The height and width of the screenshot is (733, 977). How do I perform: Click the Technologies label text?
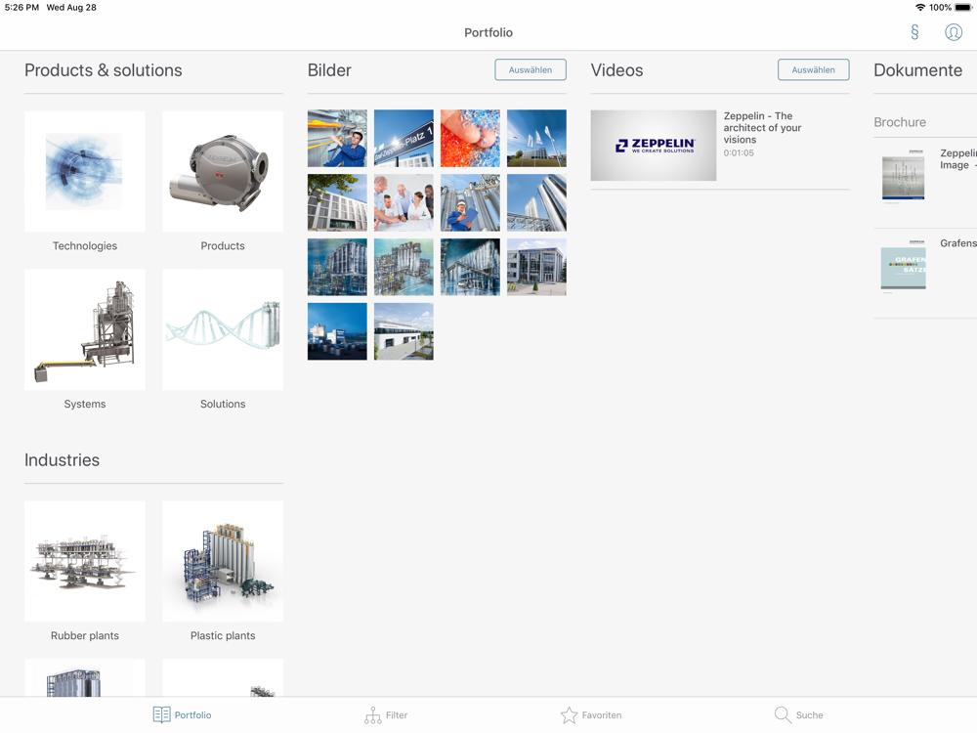click(x=85, y=245)
